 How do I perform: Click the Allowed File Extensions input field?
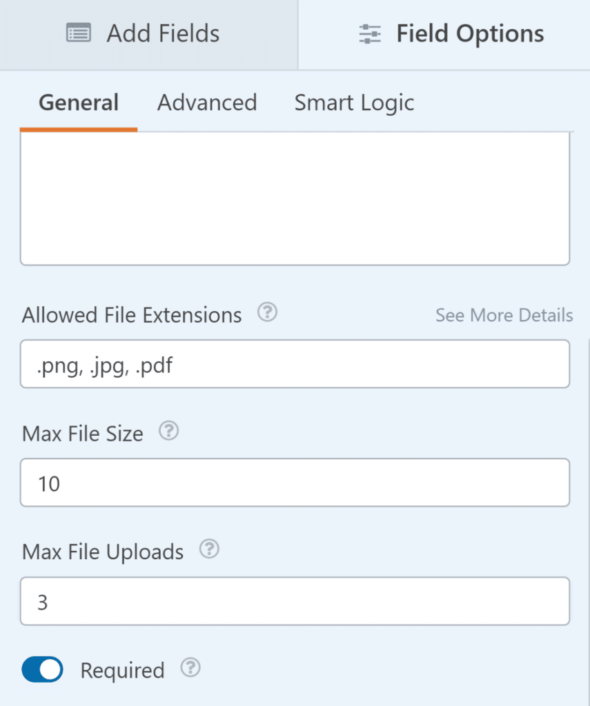[295, 364]
